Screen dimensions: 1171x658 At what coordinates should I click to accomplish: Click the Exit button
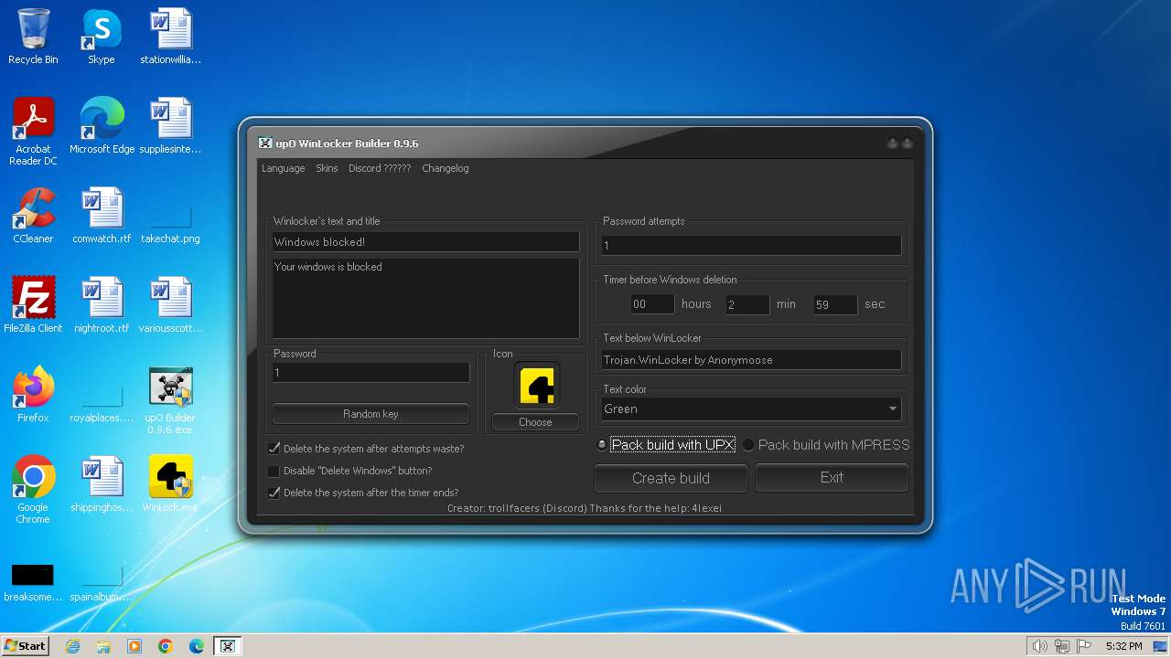click(832, 477)
